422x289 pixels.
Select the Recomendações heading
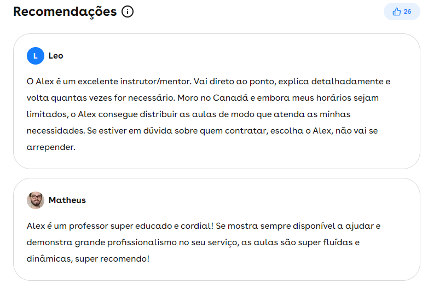(65, 11)
